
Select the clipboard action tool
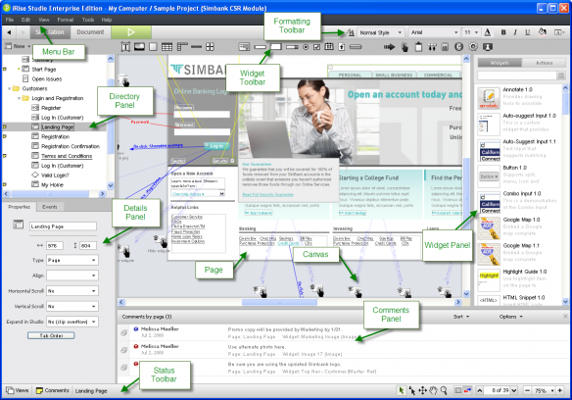tap(418, 47)
